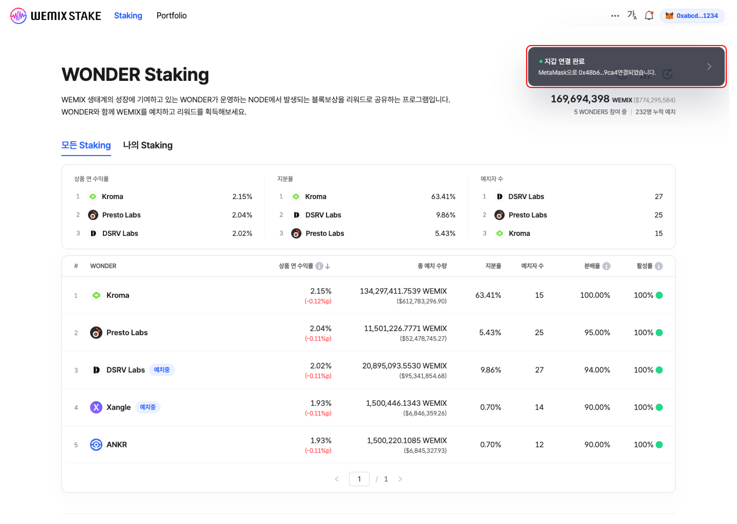Open Kroma row in the WONDER table
The width and height of the screenshot is (737, 524).
118,295
